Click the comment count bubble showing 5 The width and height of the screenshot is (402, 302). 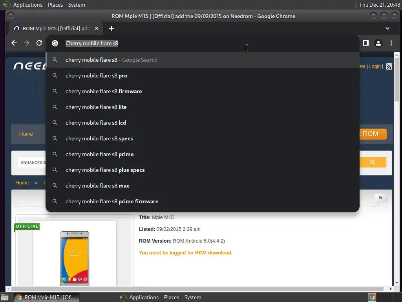[x=380, y=198]
